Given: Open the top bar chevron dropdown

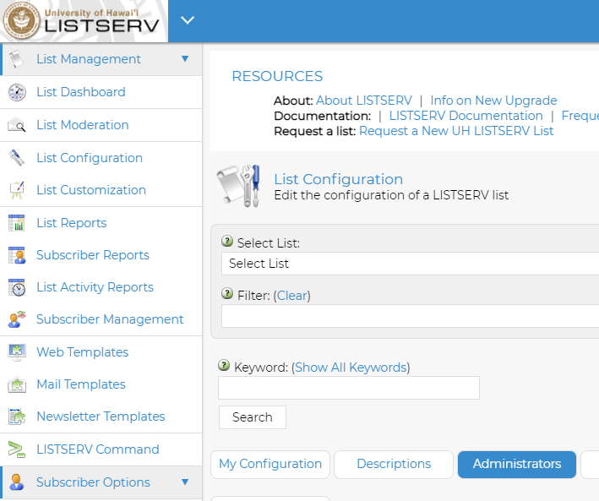Looking at the screenshot, I should [x=188, y=20].
